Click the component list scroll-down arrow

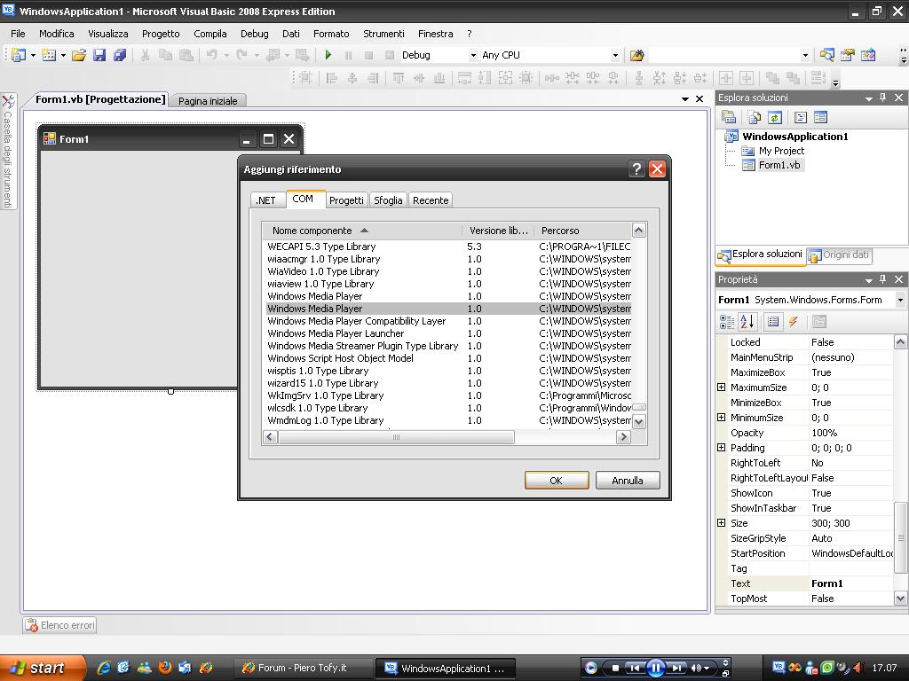coord(639,421)
